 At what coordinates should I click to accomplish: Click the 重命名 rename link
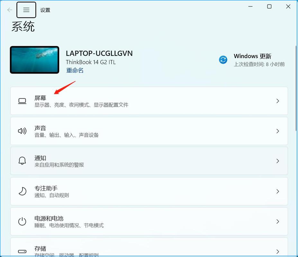point(75,70)
